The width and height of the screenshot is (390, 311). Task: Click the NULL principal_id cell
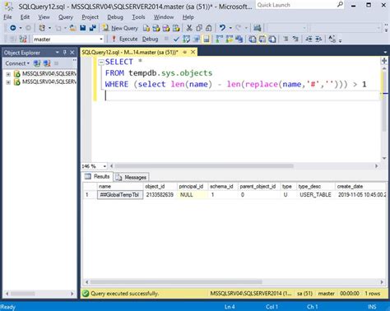(192, 195)
